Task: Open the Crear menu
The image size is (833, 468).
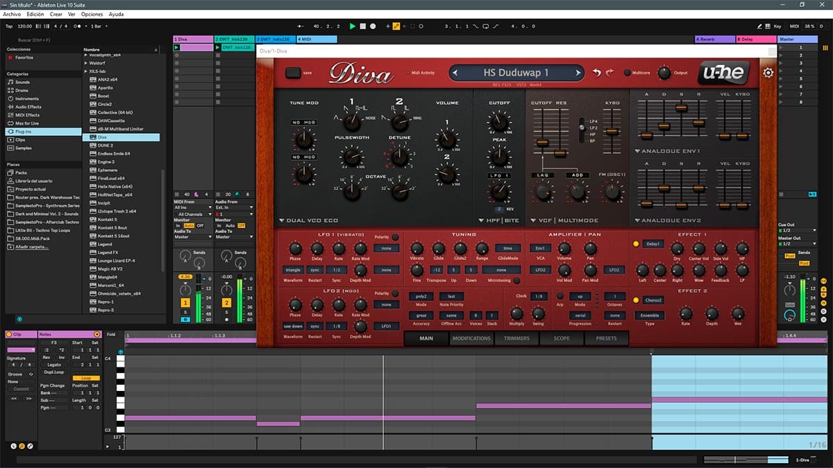Action: 56,14
